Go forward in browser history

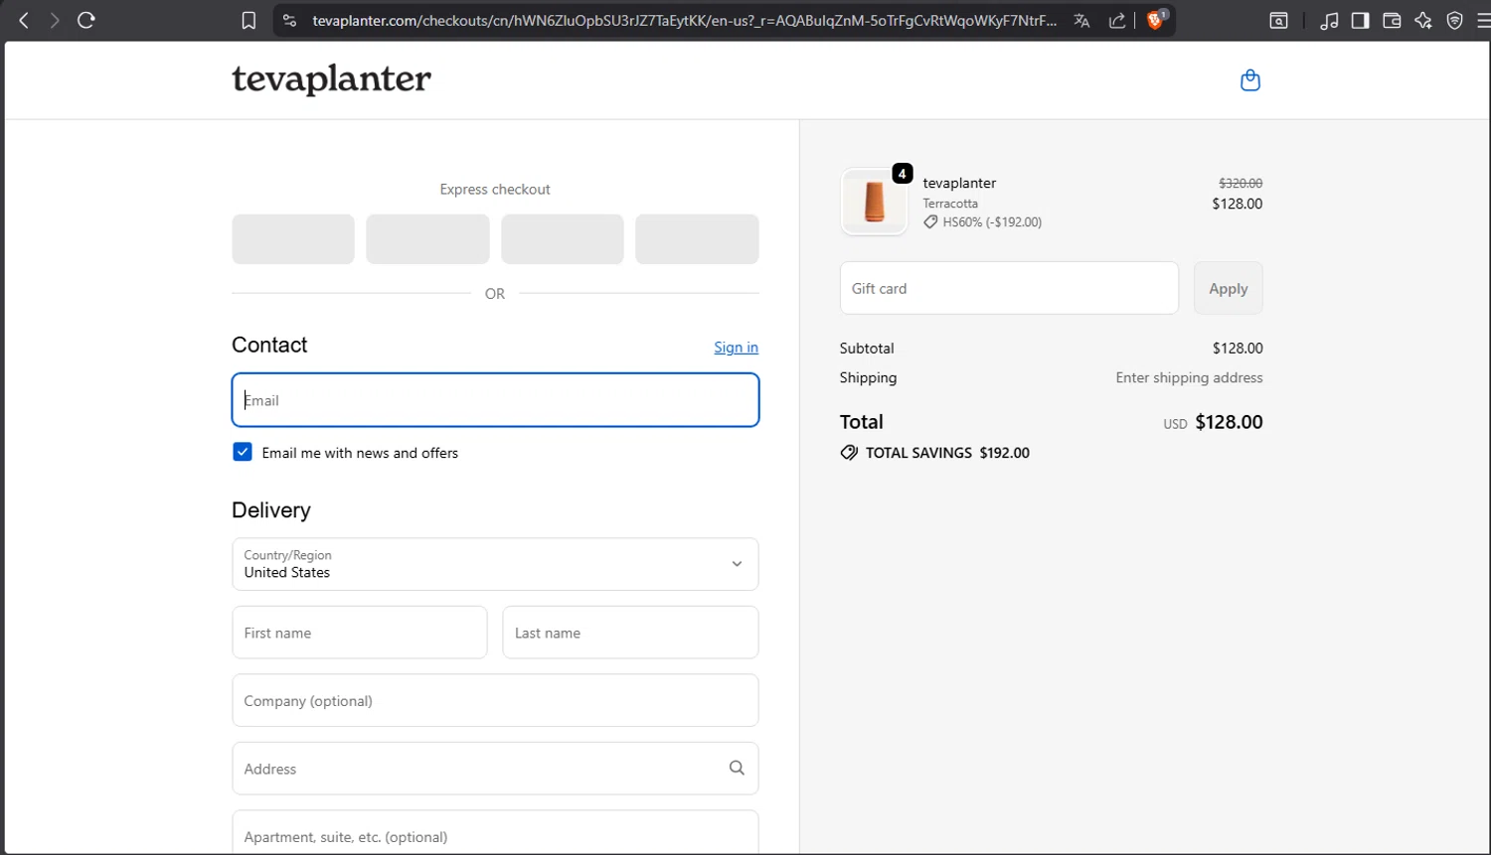[x=55, y=20]
